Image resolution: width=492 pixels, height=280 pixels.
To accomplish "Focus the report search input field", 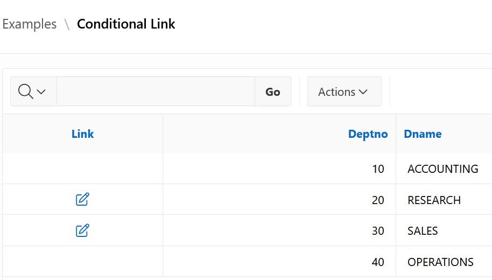I will click(155, 92).
